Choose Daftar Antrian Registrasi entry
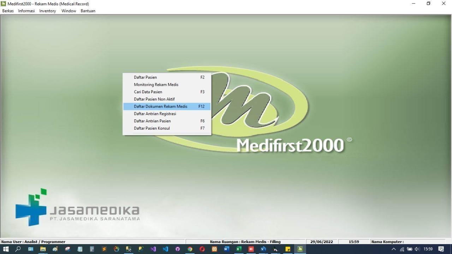Image resolution: width=452 pixels, height=254 pixels. pos(167,114)
